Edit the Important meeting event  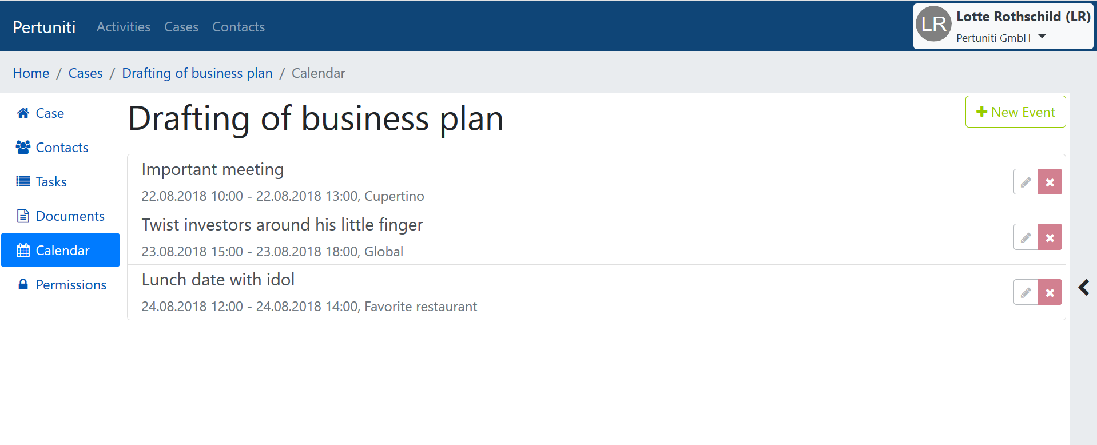(1026, 182)
